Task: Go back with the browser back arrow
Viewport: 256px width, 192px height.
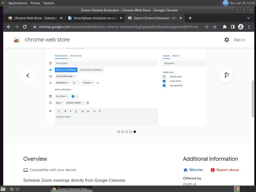Action: pyautogui.click(x=9, y=27)
